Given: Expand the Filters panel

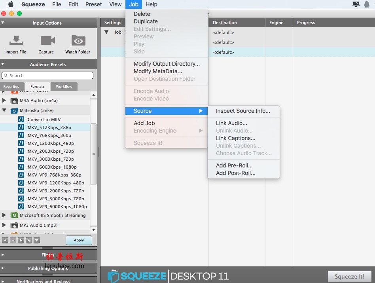Looking at the screenshot, I should [3, 255].
